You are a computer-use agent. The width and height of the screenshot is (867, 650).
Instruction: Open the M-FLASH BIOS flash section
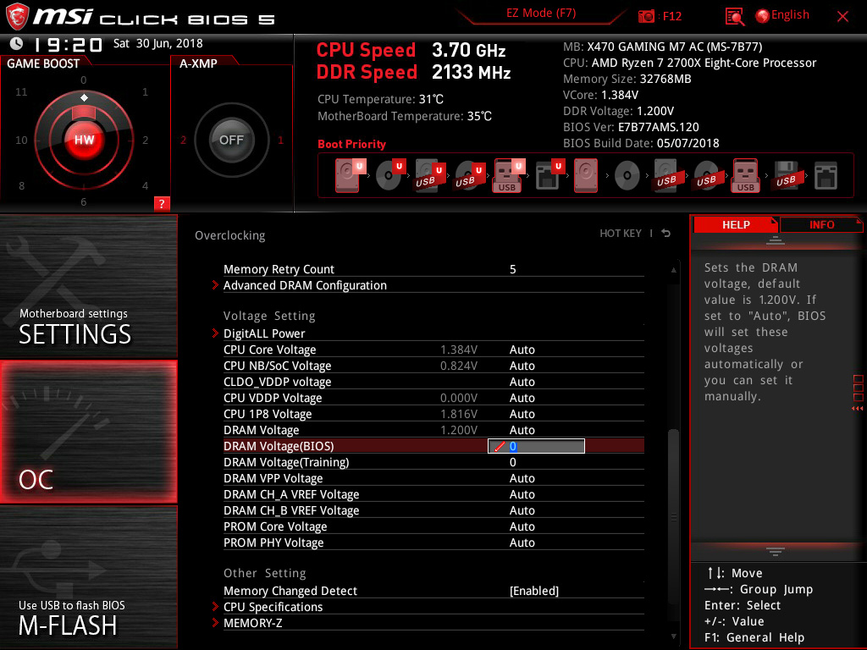tap(88, 577)
